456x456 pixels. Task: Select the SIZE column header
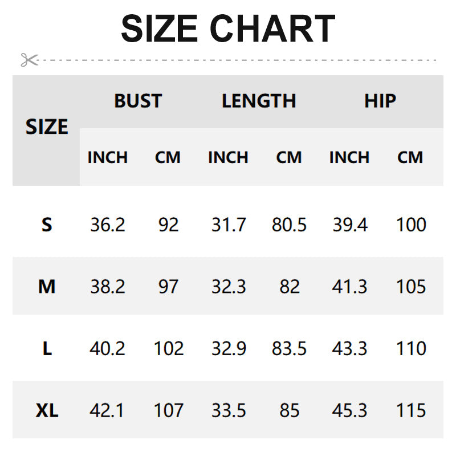coord(47,127)
